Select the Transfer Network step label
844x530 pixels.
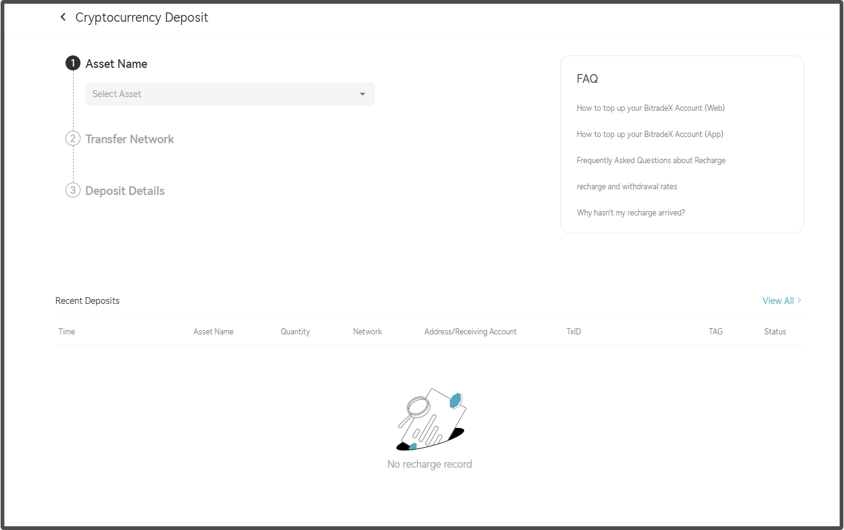click(130, 140)
